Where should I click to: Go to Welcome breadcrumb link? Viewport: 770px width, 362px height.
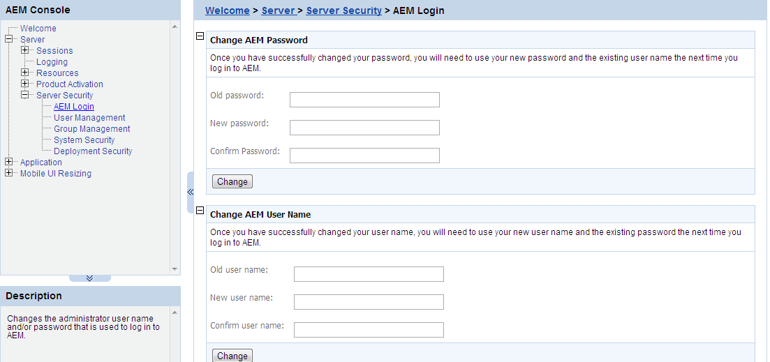click(228, 10)
